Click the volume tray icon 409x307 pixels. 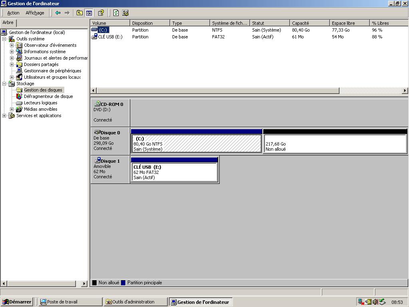[375, 302]
